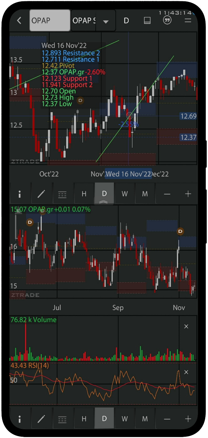208x438 pixels.
Task: Open the D timeframe selector in header
Action: (126, 21)
